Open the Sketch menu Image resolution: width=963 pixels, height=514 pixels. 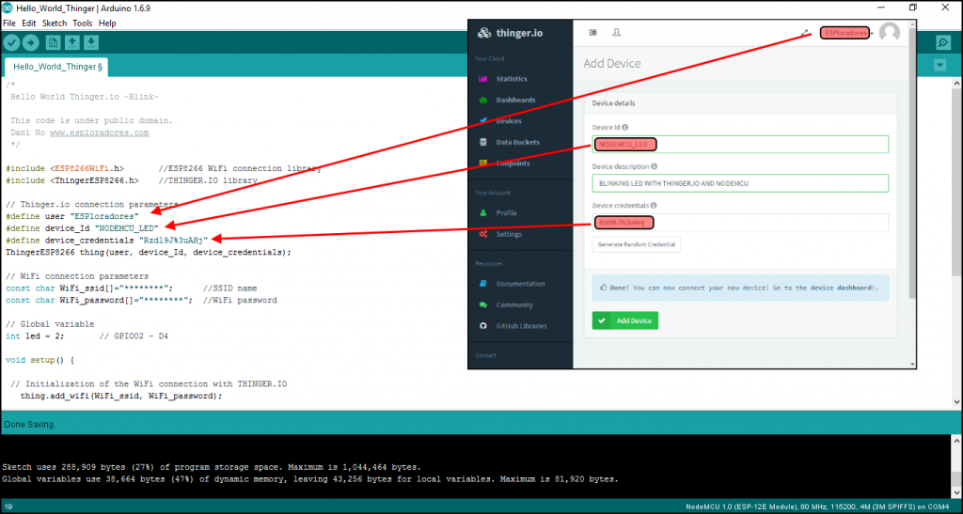coord(54,23)
